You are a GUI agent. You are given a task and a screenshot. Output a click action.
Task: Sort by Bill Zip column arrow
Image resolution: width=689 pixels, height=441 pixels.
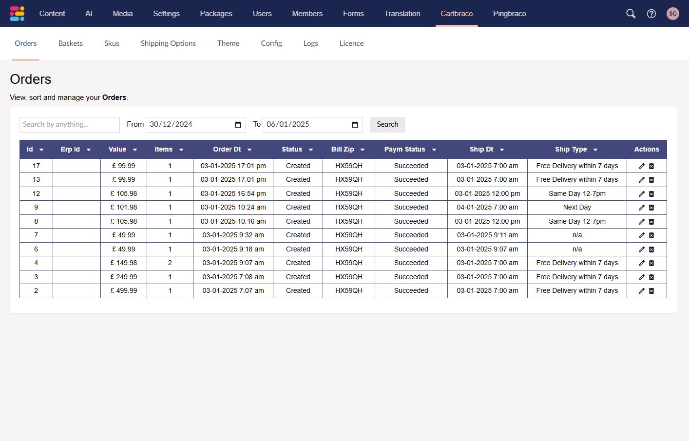(363, 150)
